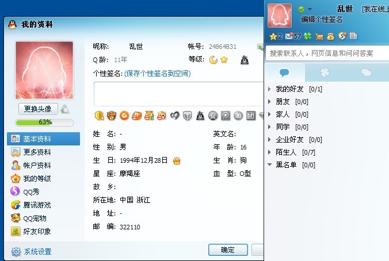Switch to the group conversations tab
Viewport: 389px width, 261px height.
[x=366, y=72]
